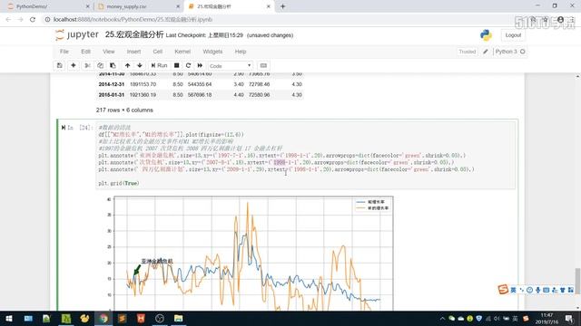The height and width of the screenshot is (326, 581).
Task: Interrupt the kernel with the stop icon
Action: (x=177, y=65)
